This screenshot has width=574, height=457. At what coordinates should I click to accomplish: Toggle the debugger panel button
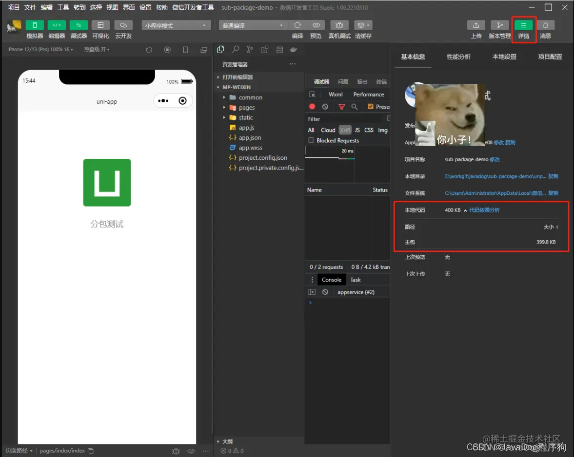point(79,25)
